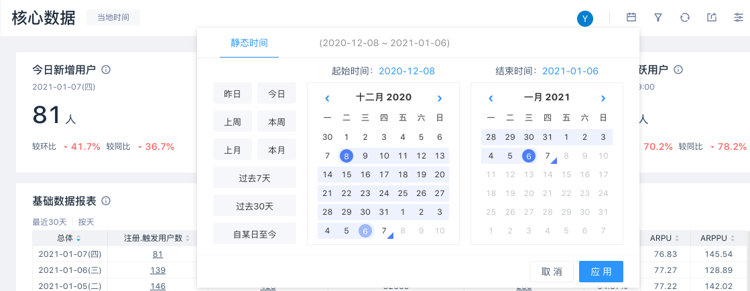Screen dimensions: 750x291
Task: Apply the selected date range with 应用
Action: tap(601, 272)
